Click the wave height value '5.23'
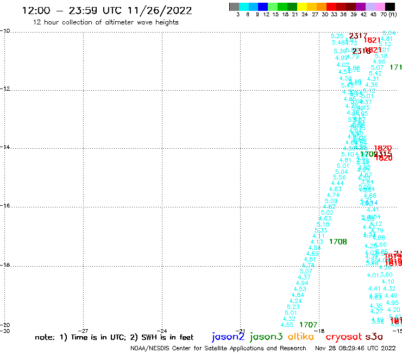Screen dimensions: 402x353 pyautogui.click(x=293, y=307)
